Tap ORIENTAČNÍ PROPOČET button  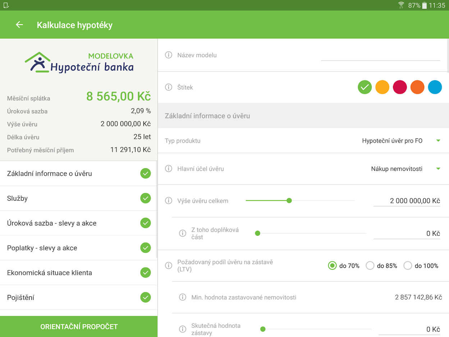(79, 327)
